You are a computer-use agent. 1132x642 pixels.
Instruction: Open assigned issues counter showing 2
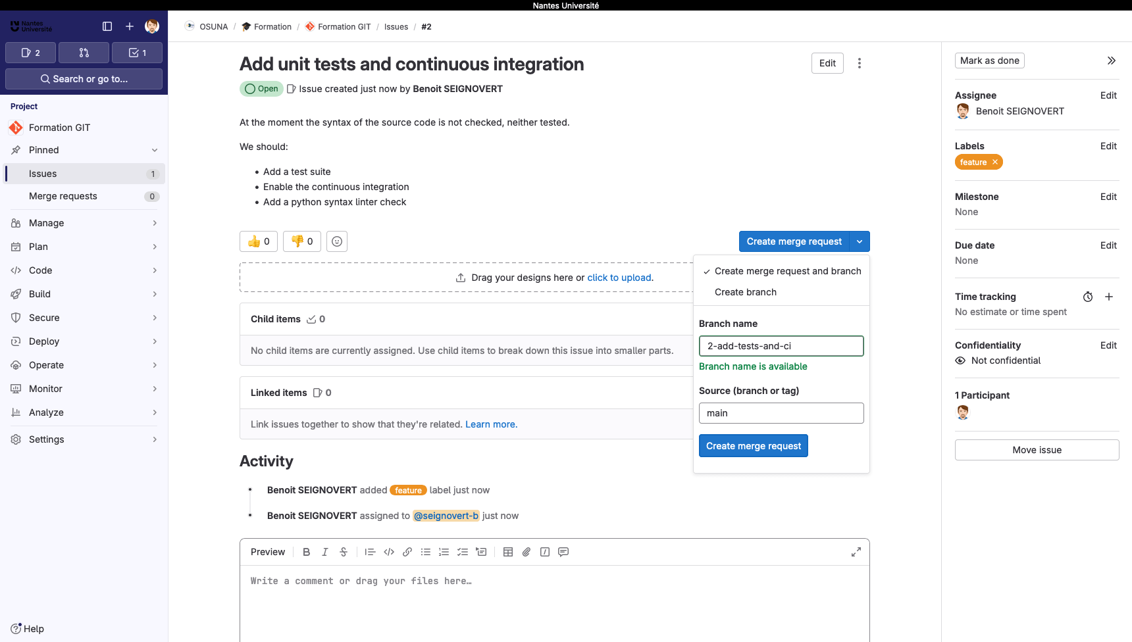[30, 53]
